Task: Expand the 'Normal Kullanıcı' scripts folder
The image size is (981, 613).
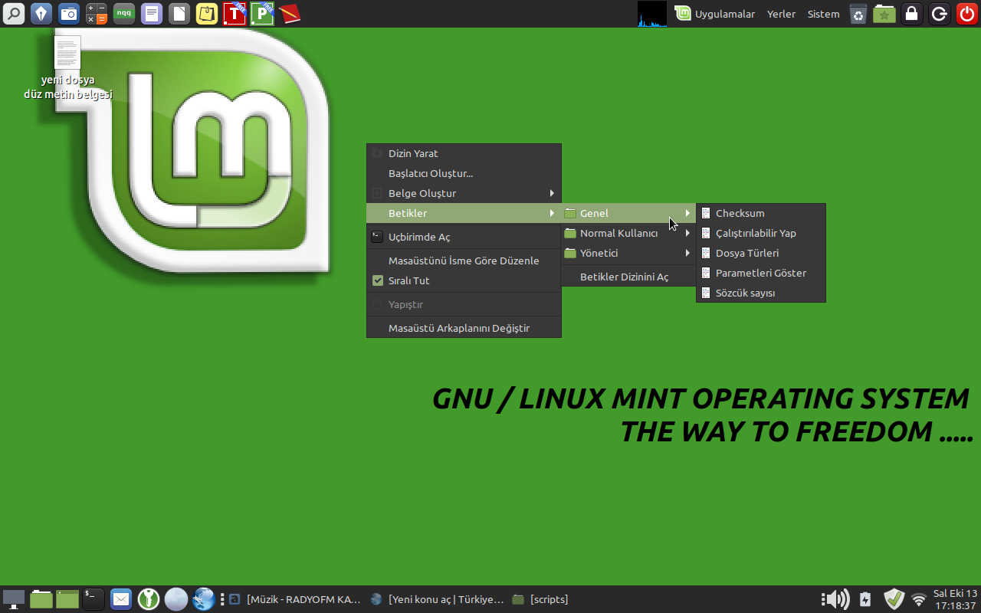Action: (x=628, y=233)
